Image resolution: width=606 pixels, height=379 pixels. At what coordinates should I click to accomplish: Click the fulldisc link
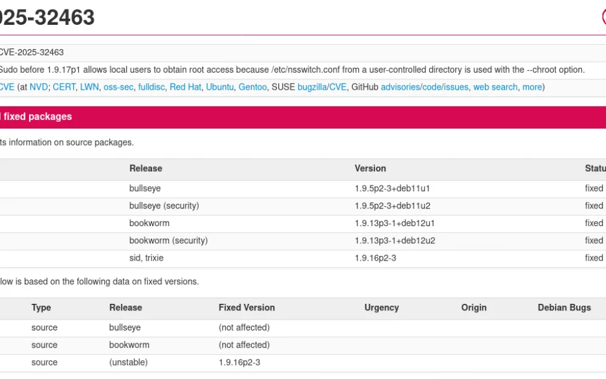[151, 87]
